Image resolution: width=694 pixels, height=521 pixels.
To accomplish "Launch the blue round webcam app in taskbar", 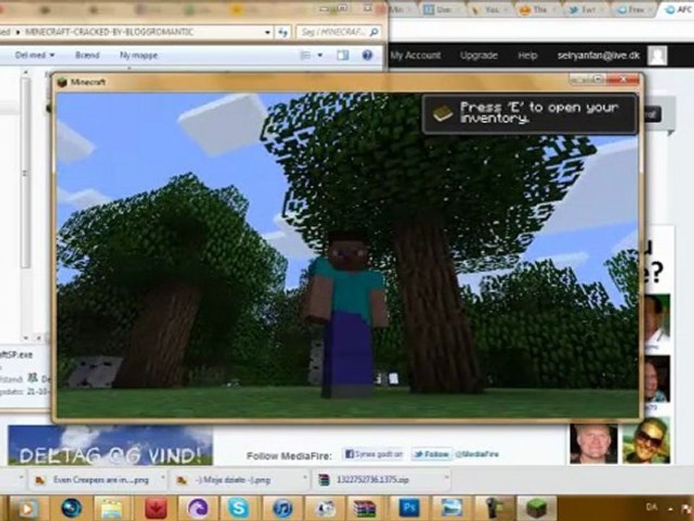I will [x=72, y=508].
